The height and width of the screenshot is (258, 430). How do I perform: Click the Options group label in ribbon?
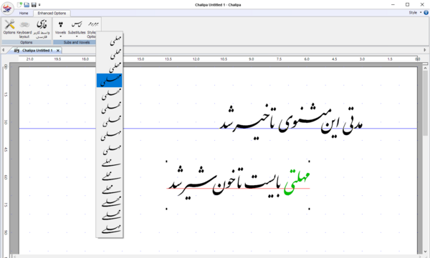click(27, 42)
